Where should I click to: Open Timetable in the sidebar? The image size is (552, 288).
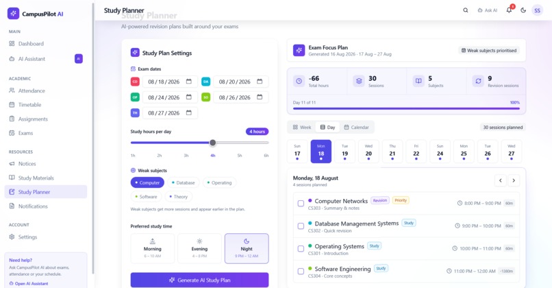pos(46,105)
